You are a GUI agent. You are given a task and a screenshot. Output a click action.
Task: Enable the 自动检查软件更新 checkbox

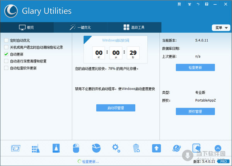click(6, 68)
